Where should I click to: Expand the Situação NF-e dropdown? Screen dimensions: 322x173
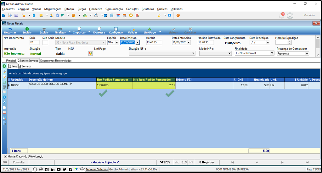[x=193, y=53]
